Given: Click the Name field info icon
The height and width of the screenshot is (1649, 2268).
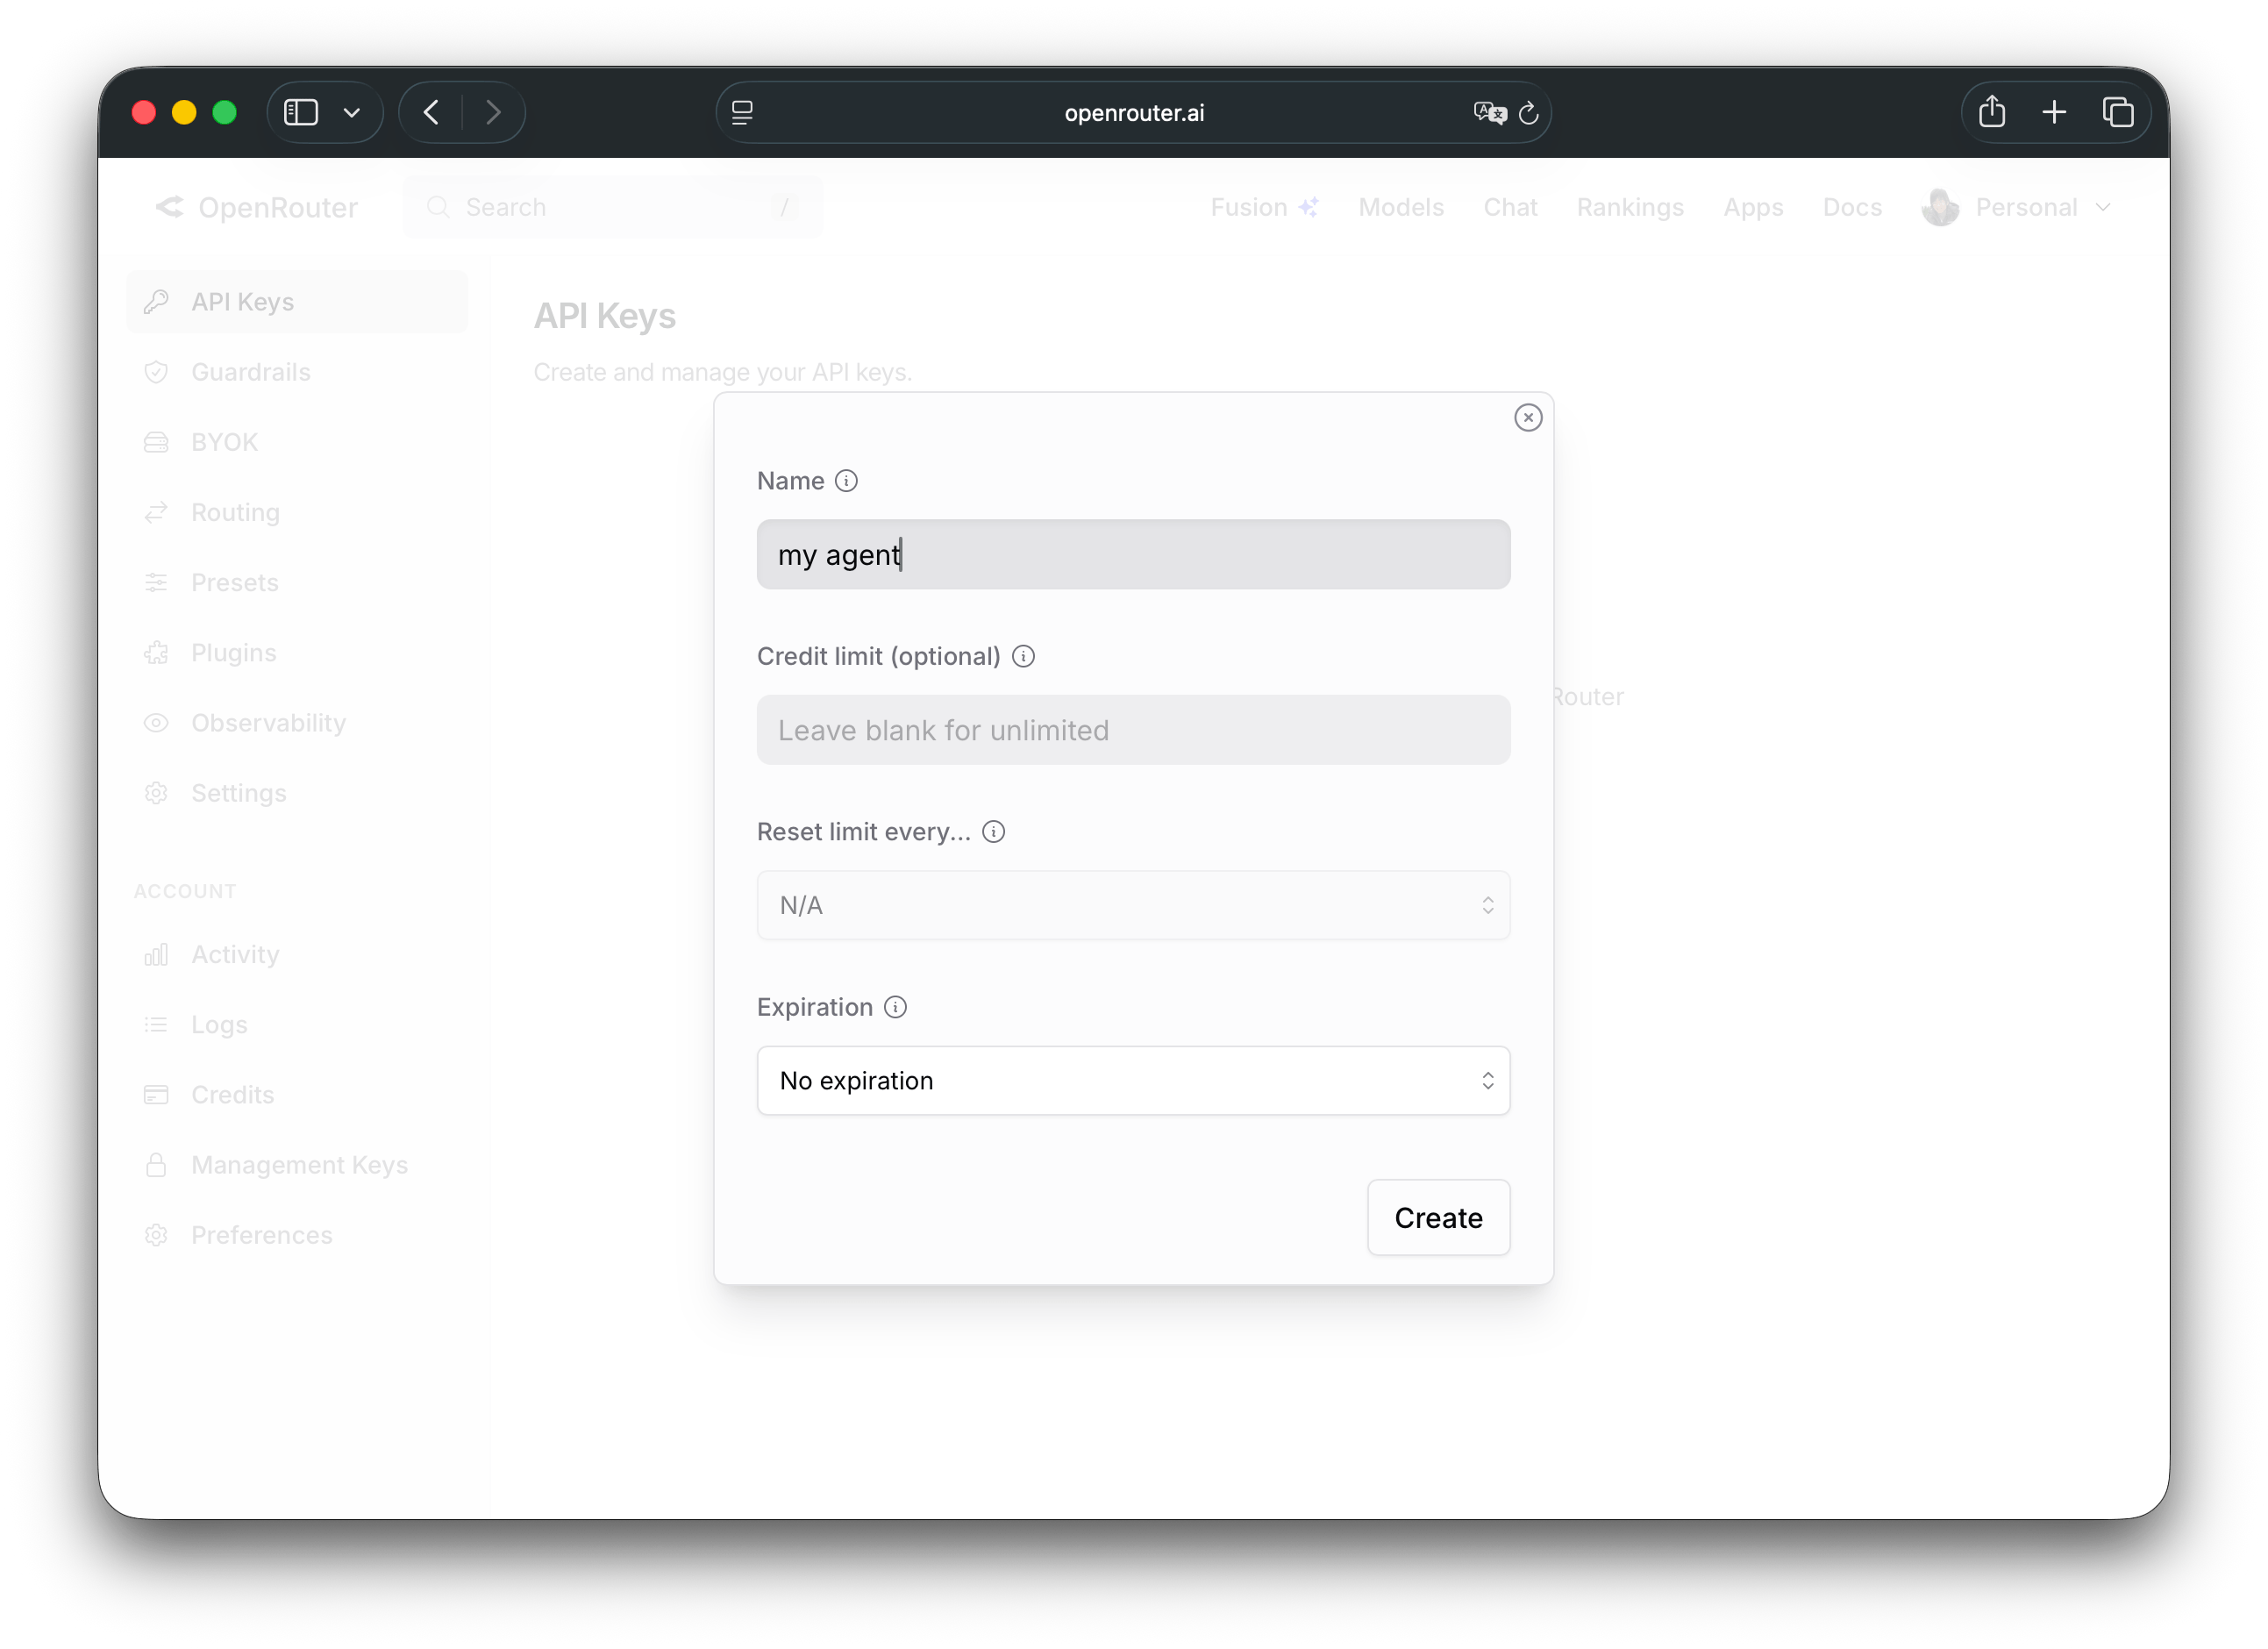Looking at the screenshot, I should pos(846,481).
